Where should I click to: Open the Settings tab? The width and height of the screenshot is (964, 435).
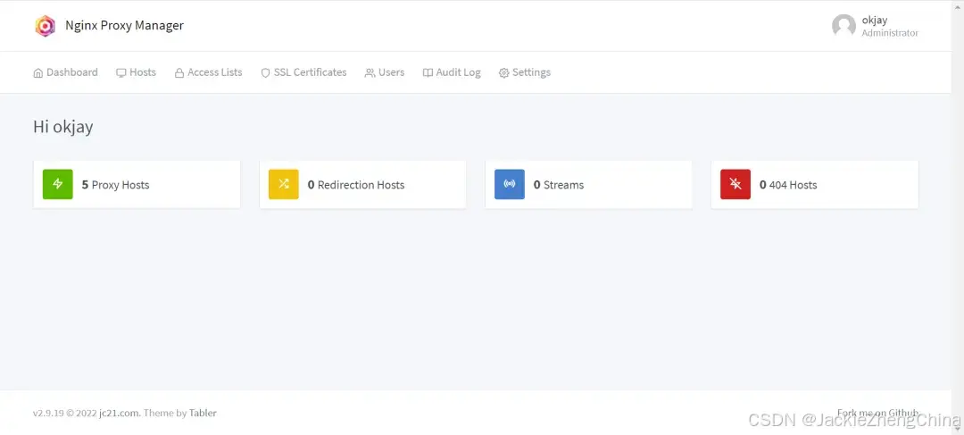click(525, 72)
